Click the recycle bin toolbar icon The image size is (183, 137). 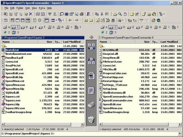click(x=26, y=14)
